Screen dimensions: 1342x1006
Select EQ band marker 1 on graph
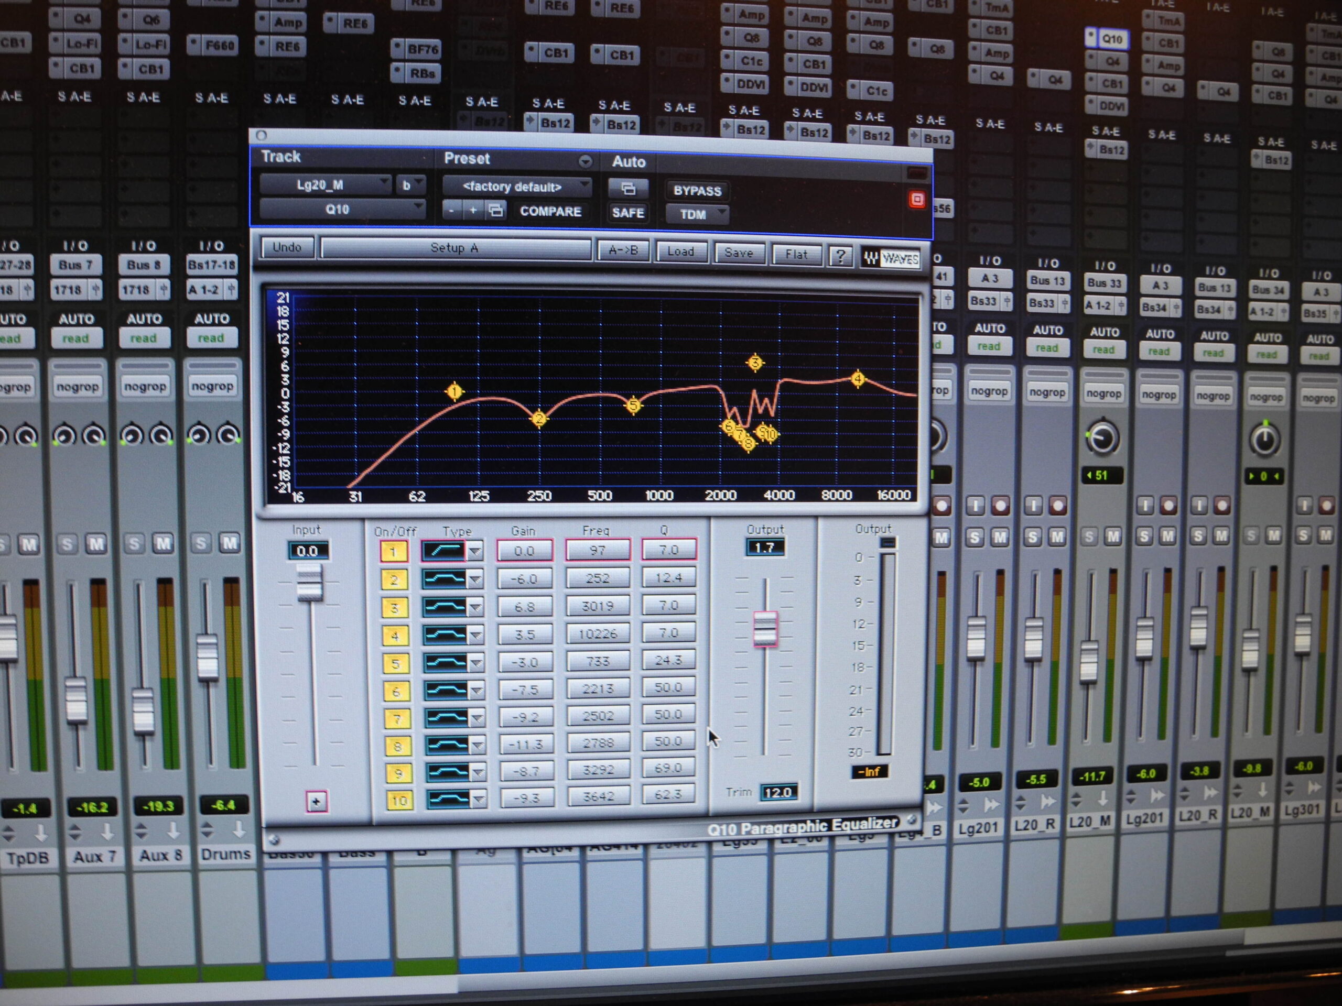tap(454, 391)
